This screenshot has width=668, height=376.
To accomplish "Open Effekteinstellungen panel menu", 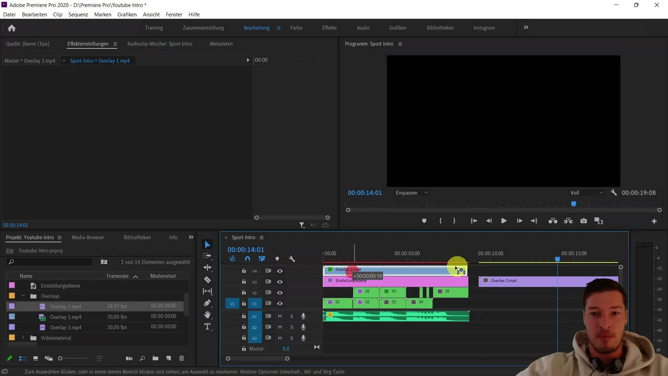I will (115, 44).
